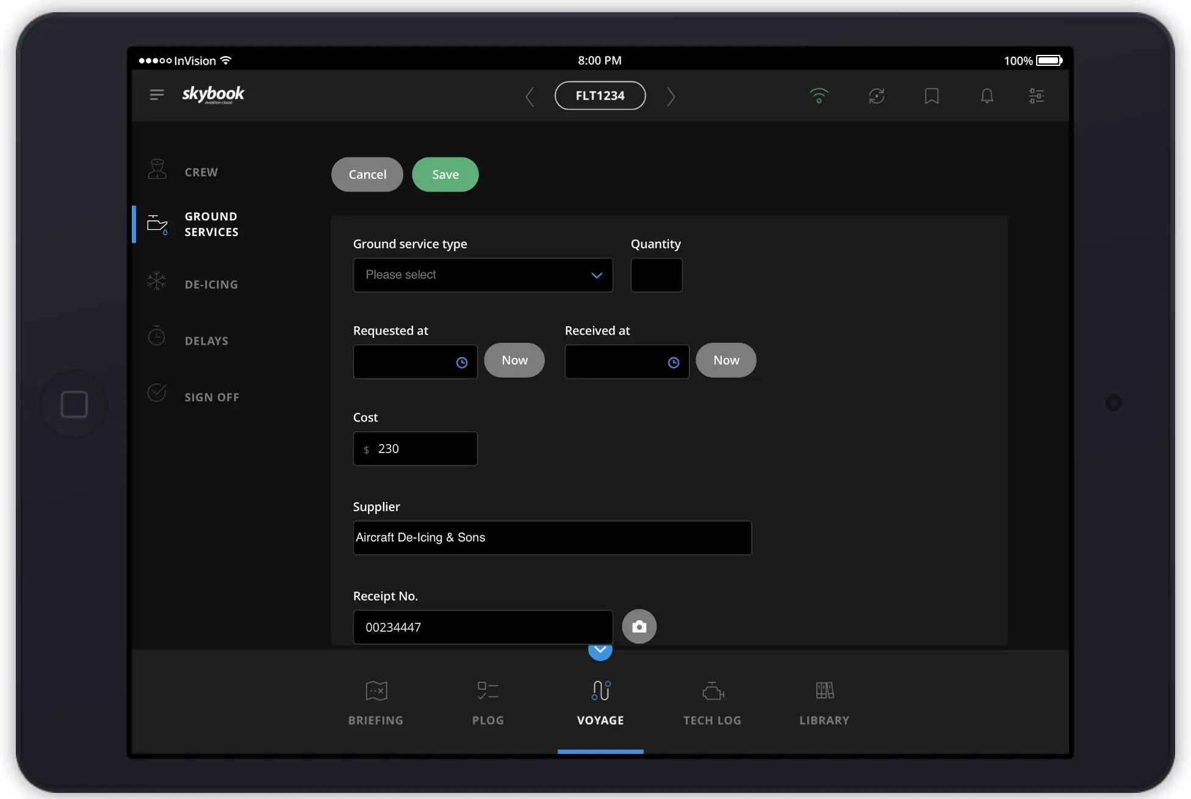Viewport: 1191px width, 799px height.
Task: Click clock icon in Requested at field
Action: [x=462, y=363]
